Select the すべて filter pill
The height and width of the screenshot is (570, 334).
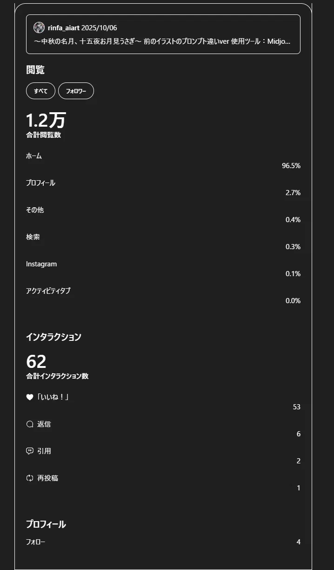(x=40, y=91)
